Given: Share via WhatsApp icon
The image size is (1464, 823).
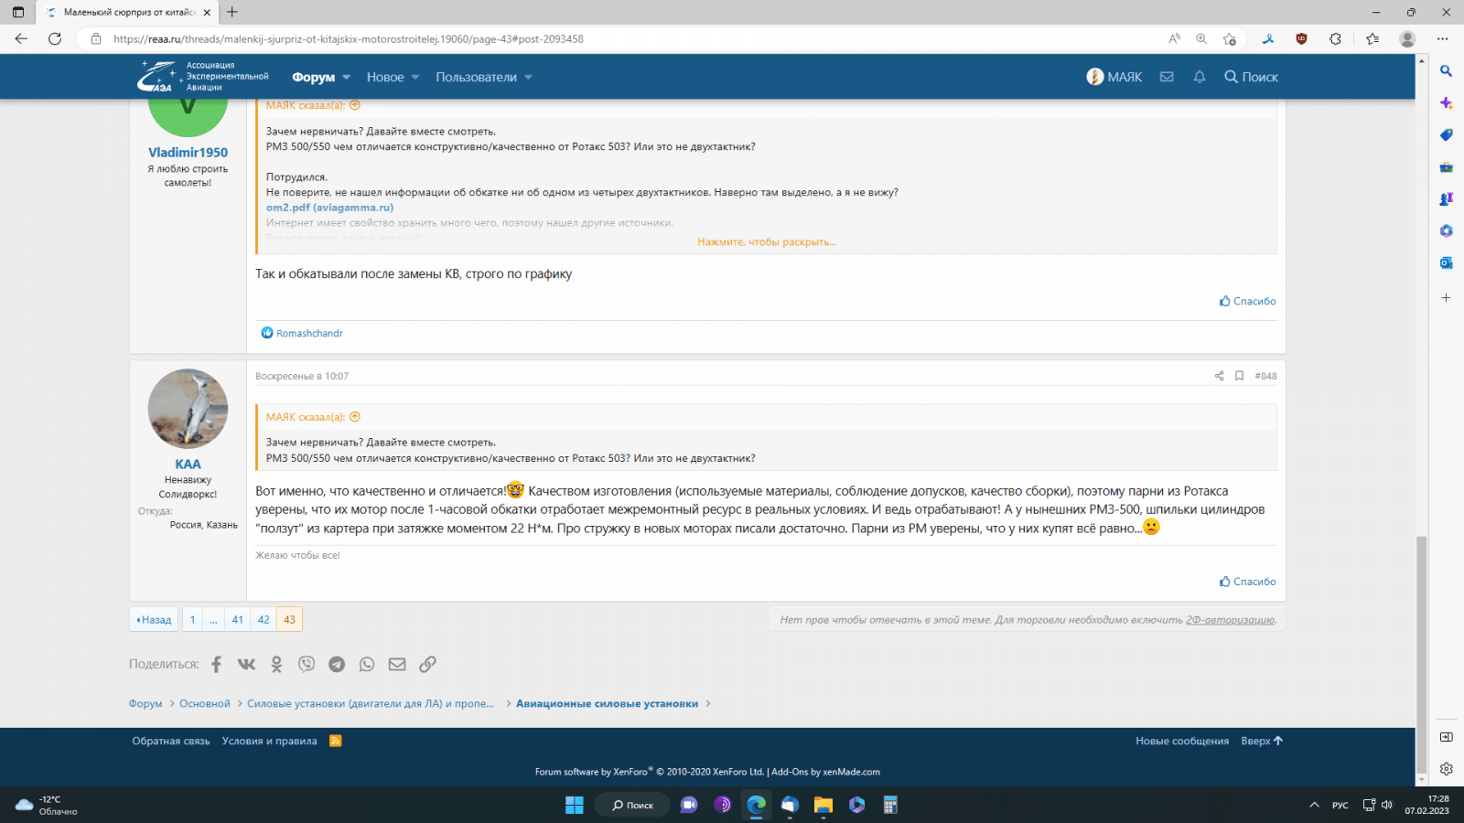Looking at the screenshot, I should 367,665.
